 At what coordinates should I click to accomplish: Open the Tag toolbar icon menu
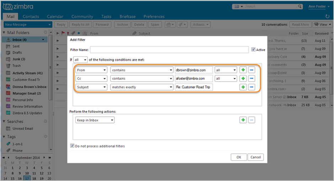[182, 24]
